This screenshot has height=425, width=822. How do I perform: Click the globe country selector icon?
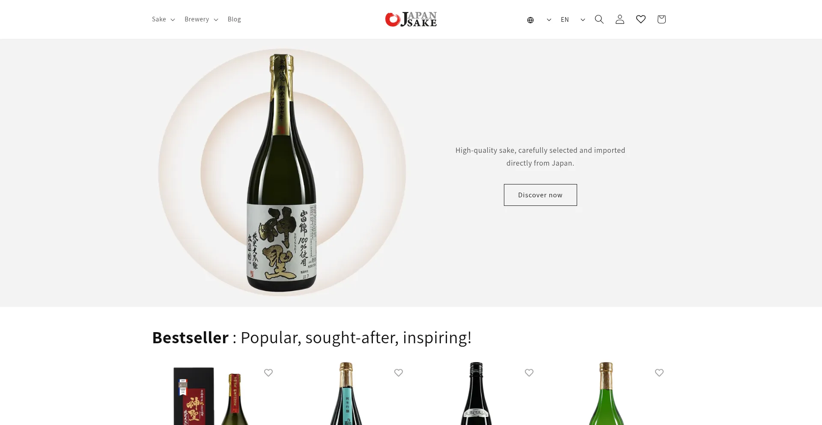[x=530, y=20]
